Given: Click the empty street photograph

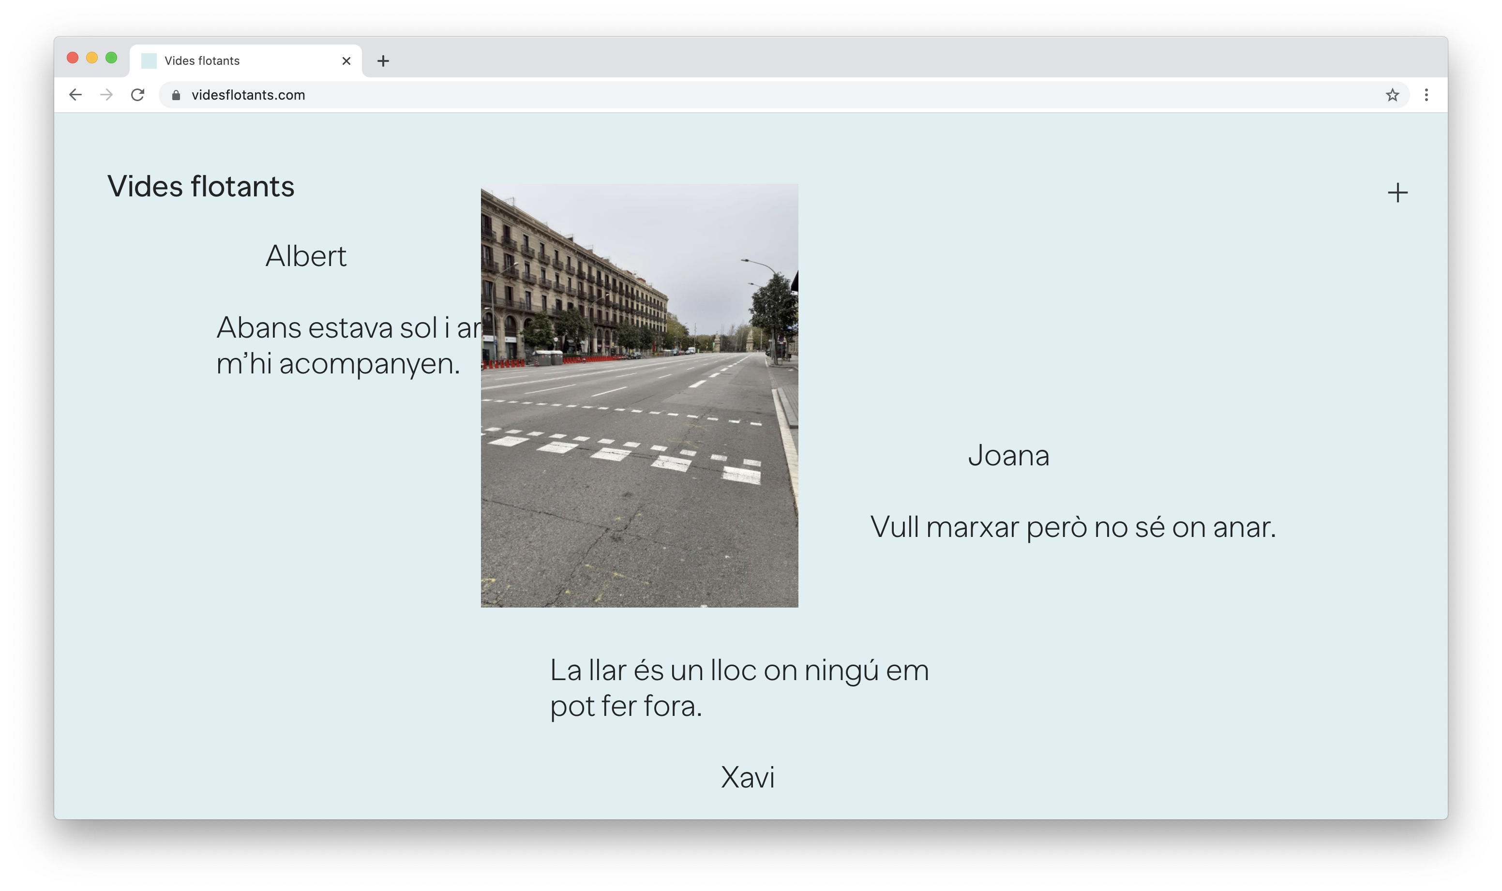Looking at the screenshot, I should pyautogui.click(x=639, y=396).
